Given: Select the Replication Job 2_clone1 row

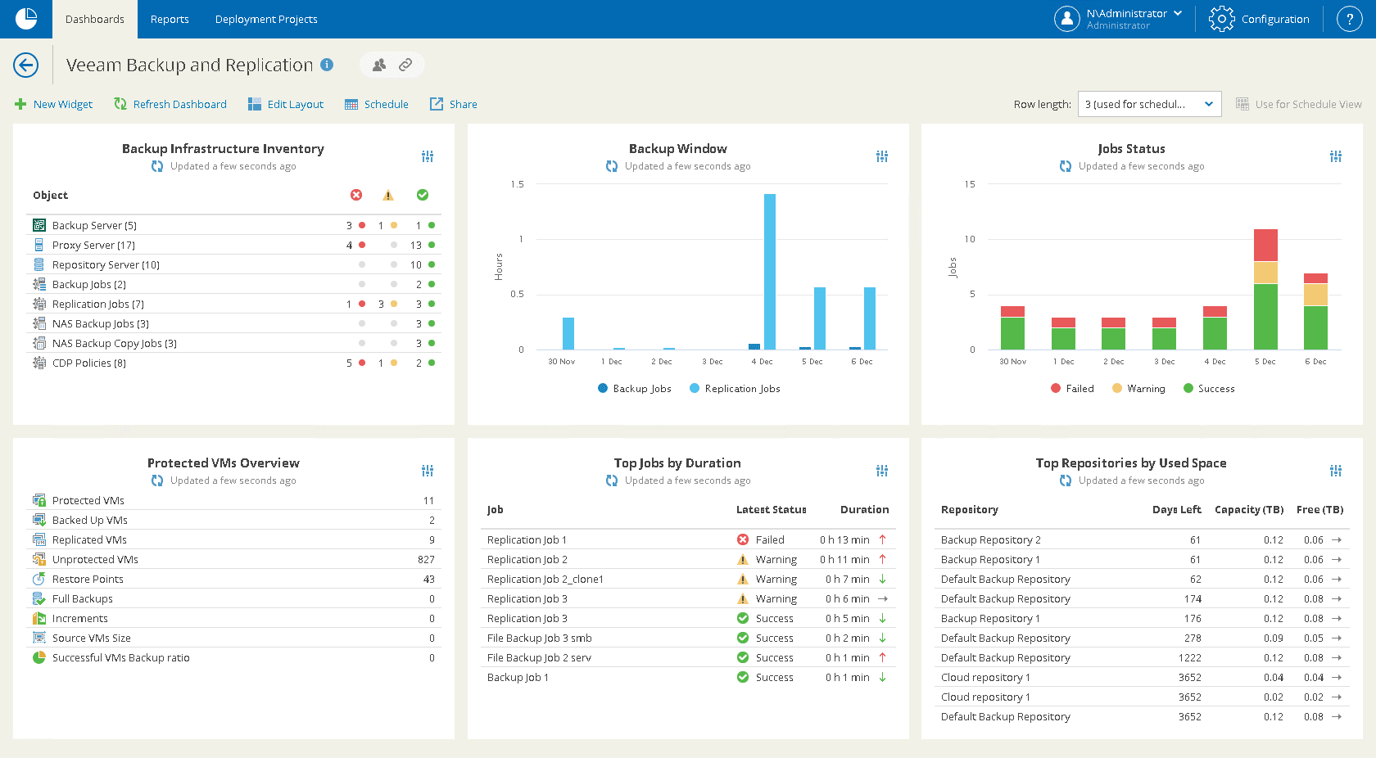Looking at the screenshot, I should [688, 580].
